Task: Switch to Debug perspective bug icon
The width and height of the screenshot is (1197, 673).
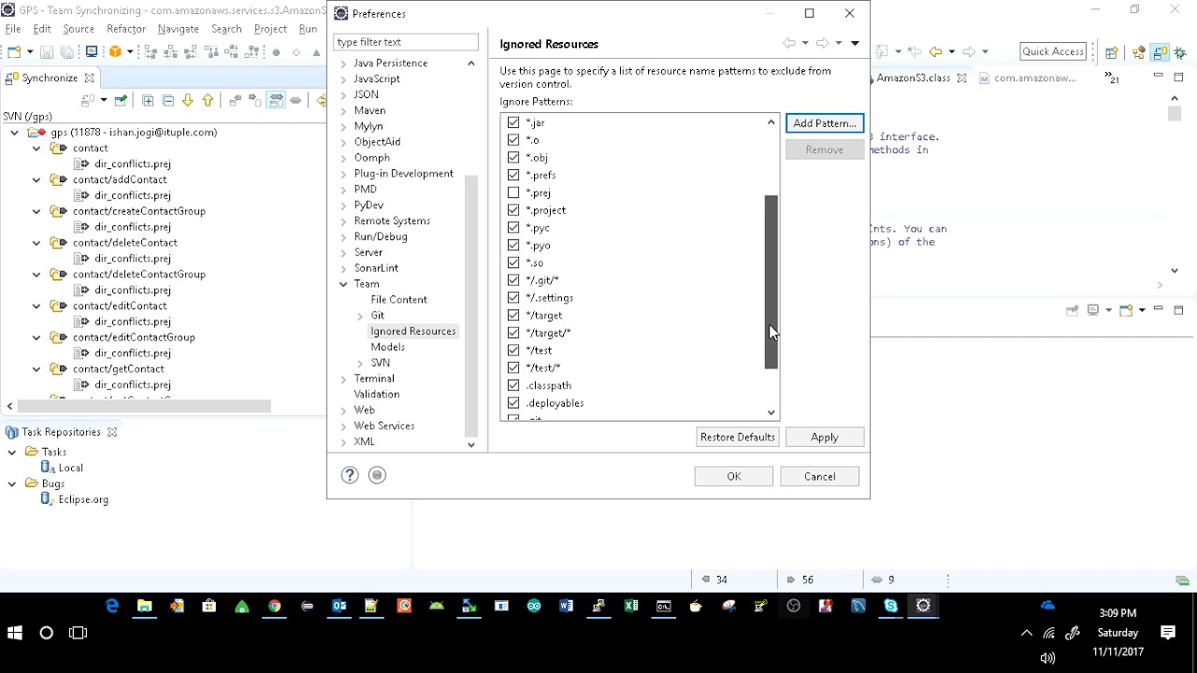Action: 1180,52
